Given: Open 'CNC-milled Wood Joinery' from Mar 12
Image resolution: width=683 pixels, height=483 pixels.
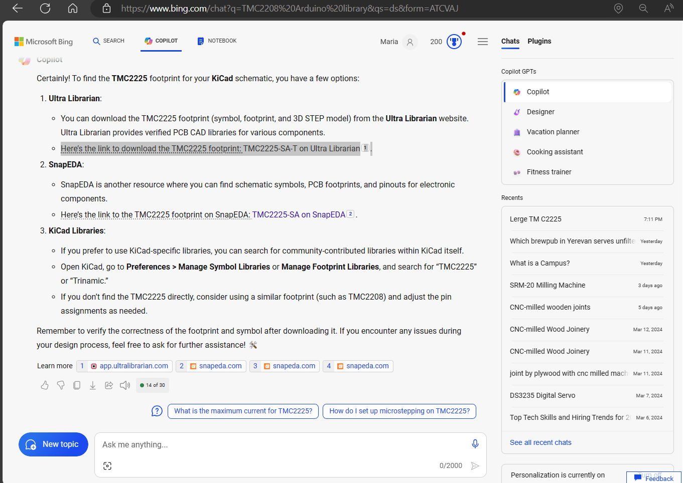Looking at the screenshot, I should tap(586, 329).
